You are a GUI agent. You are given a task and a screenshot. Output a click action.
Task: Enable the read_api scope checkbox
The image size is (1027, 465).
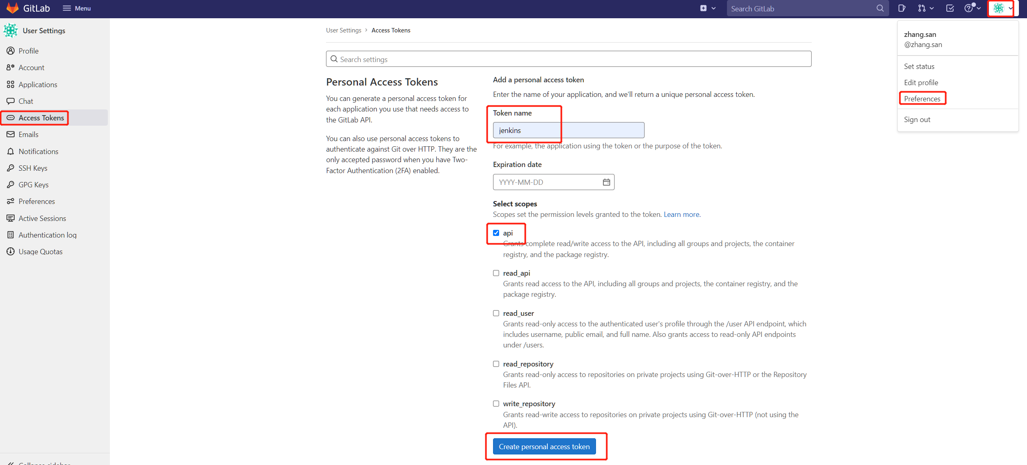pos(496,273)
